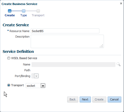
Task: Click the Resource Name input field
Action: [x=65, y=31]
